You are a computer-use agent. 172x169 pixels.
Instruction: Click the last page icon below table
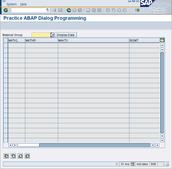point(27,156)
